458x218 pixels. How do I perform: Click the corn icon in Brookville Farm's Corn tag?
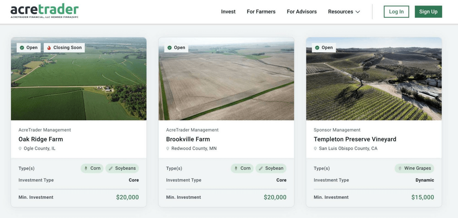pos(236,168)
